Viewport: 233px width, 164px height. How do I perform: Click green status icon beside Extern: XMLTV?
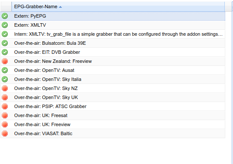coord(5,25)
